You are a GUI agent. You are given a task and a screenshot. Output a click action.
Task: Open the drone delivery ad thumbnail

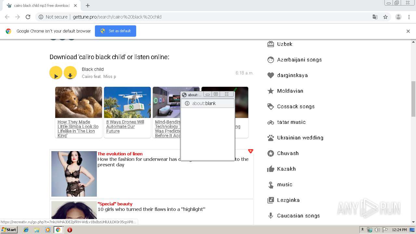coord(127,102)
